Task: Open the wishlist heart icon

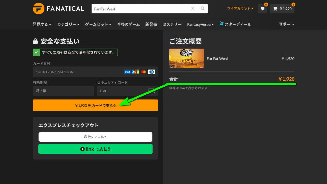Action: pos(262,9)
